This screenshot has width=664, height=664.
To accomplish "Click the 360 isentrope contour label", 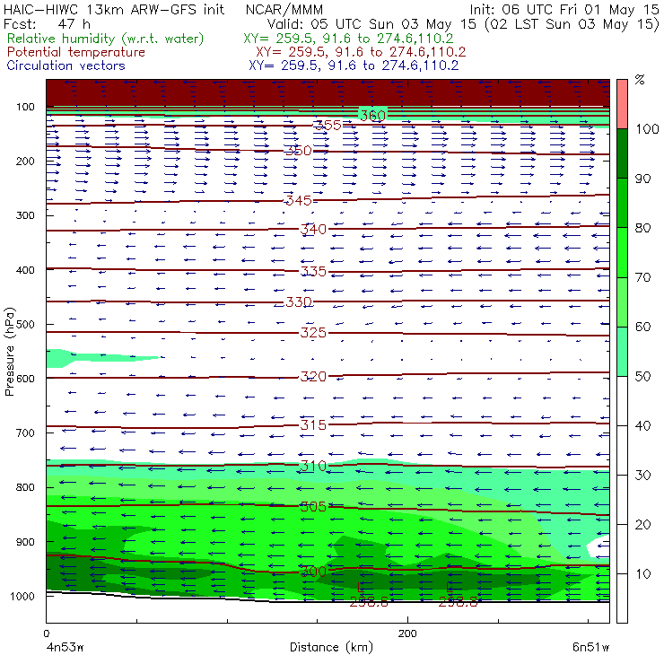I will 372,115.
